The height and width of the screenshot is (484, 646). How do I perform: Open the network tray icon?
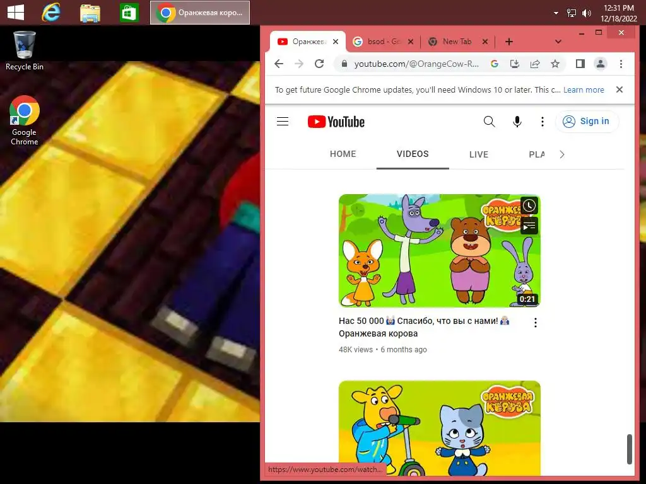(x=572, y=13)
